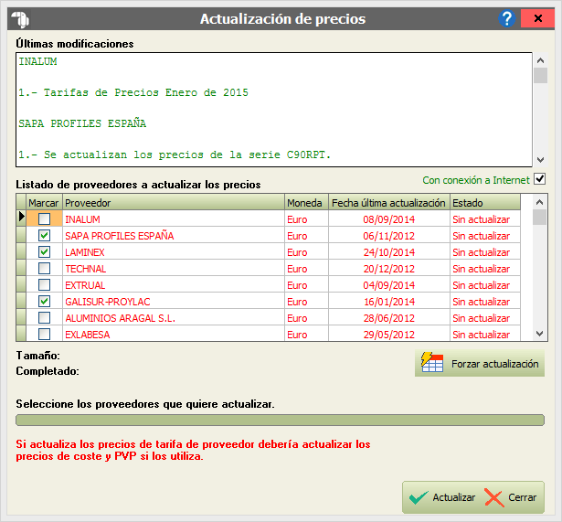Image resolution: width=562 pixels, height=522 pixels.
Task: Click the Marcar column header
Action: [x=44, y=203]
